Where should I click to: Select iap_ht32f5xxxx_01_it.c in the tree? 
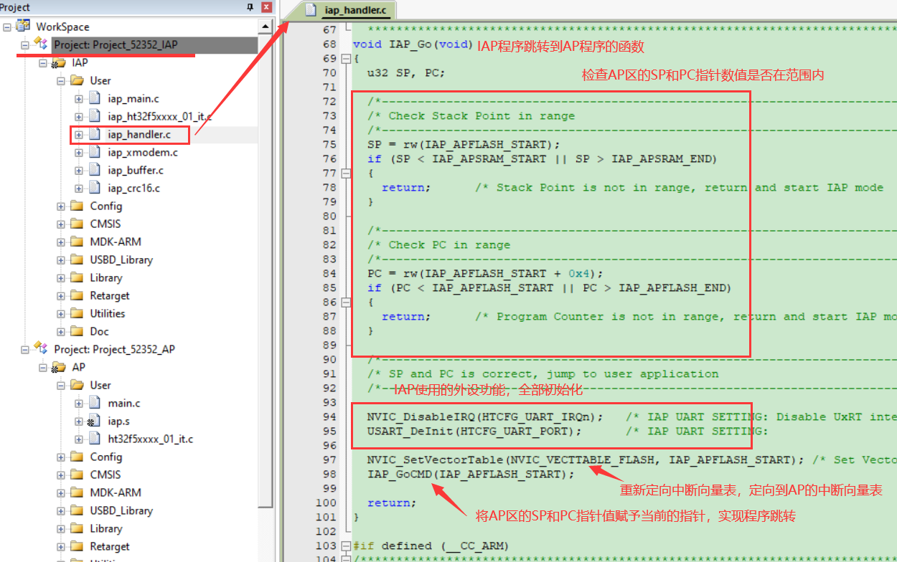159,116
